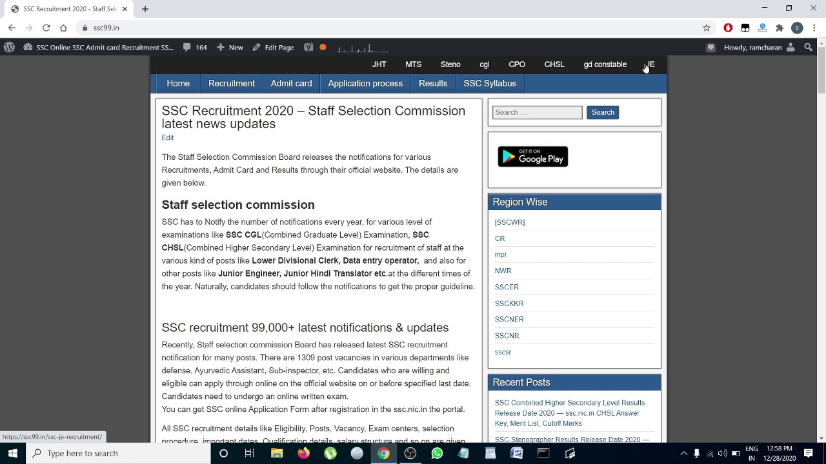This screenshot has width=826, height=464.
Task: Open the Recruitment navigation tab
Action: (x=232, y=83)
